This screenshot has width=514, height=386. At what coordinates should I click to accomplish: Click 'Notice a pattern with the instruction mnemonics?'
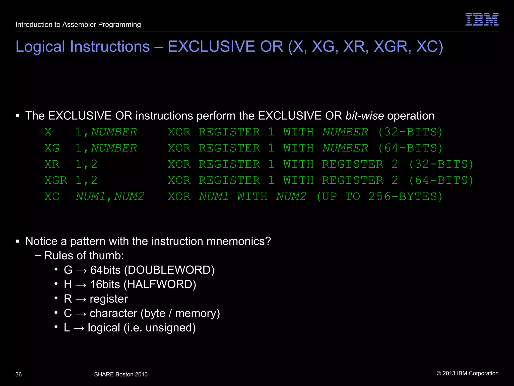148,241
